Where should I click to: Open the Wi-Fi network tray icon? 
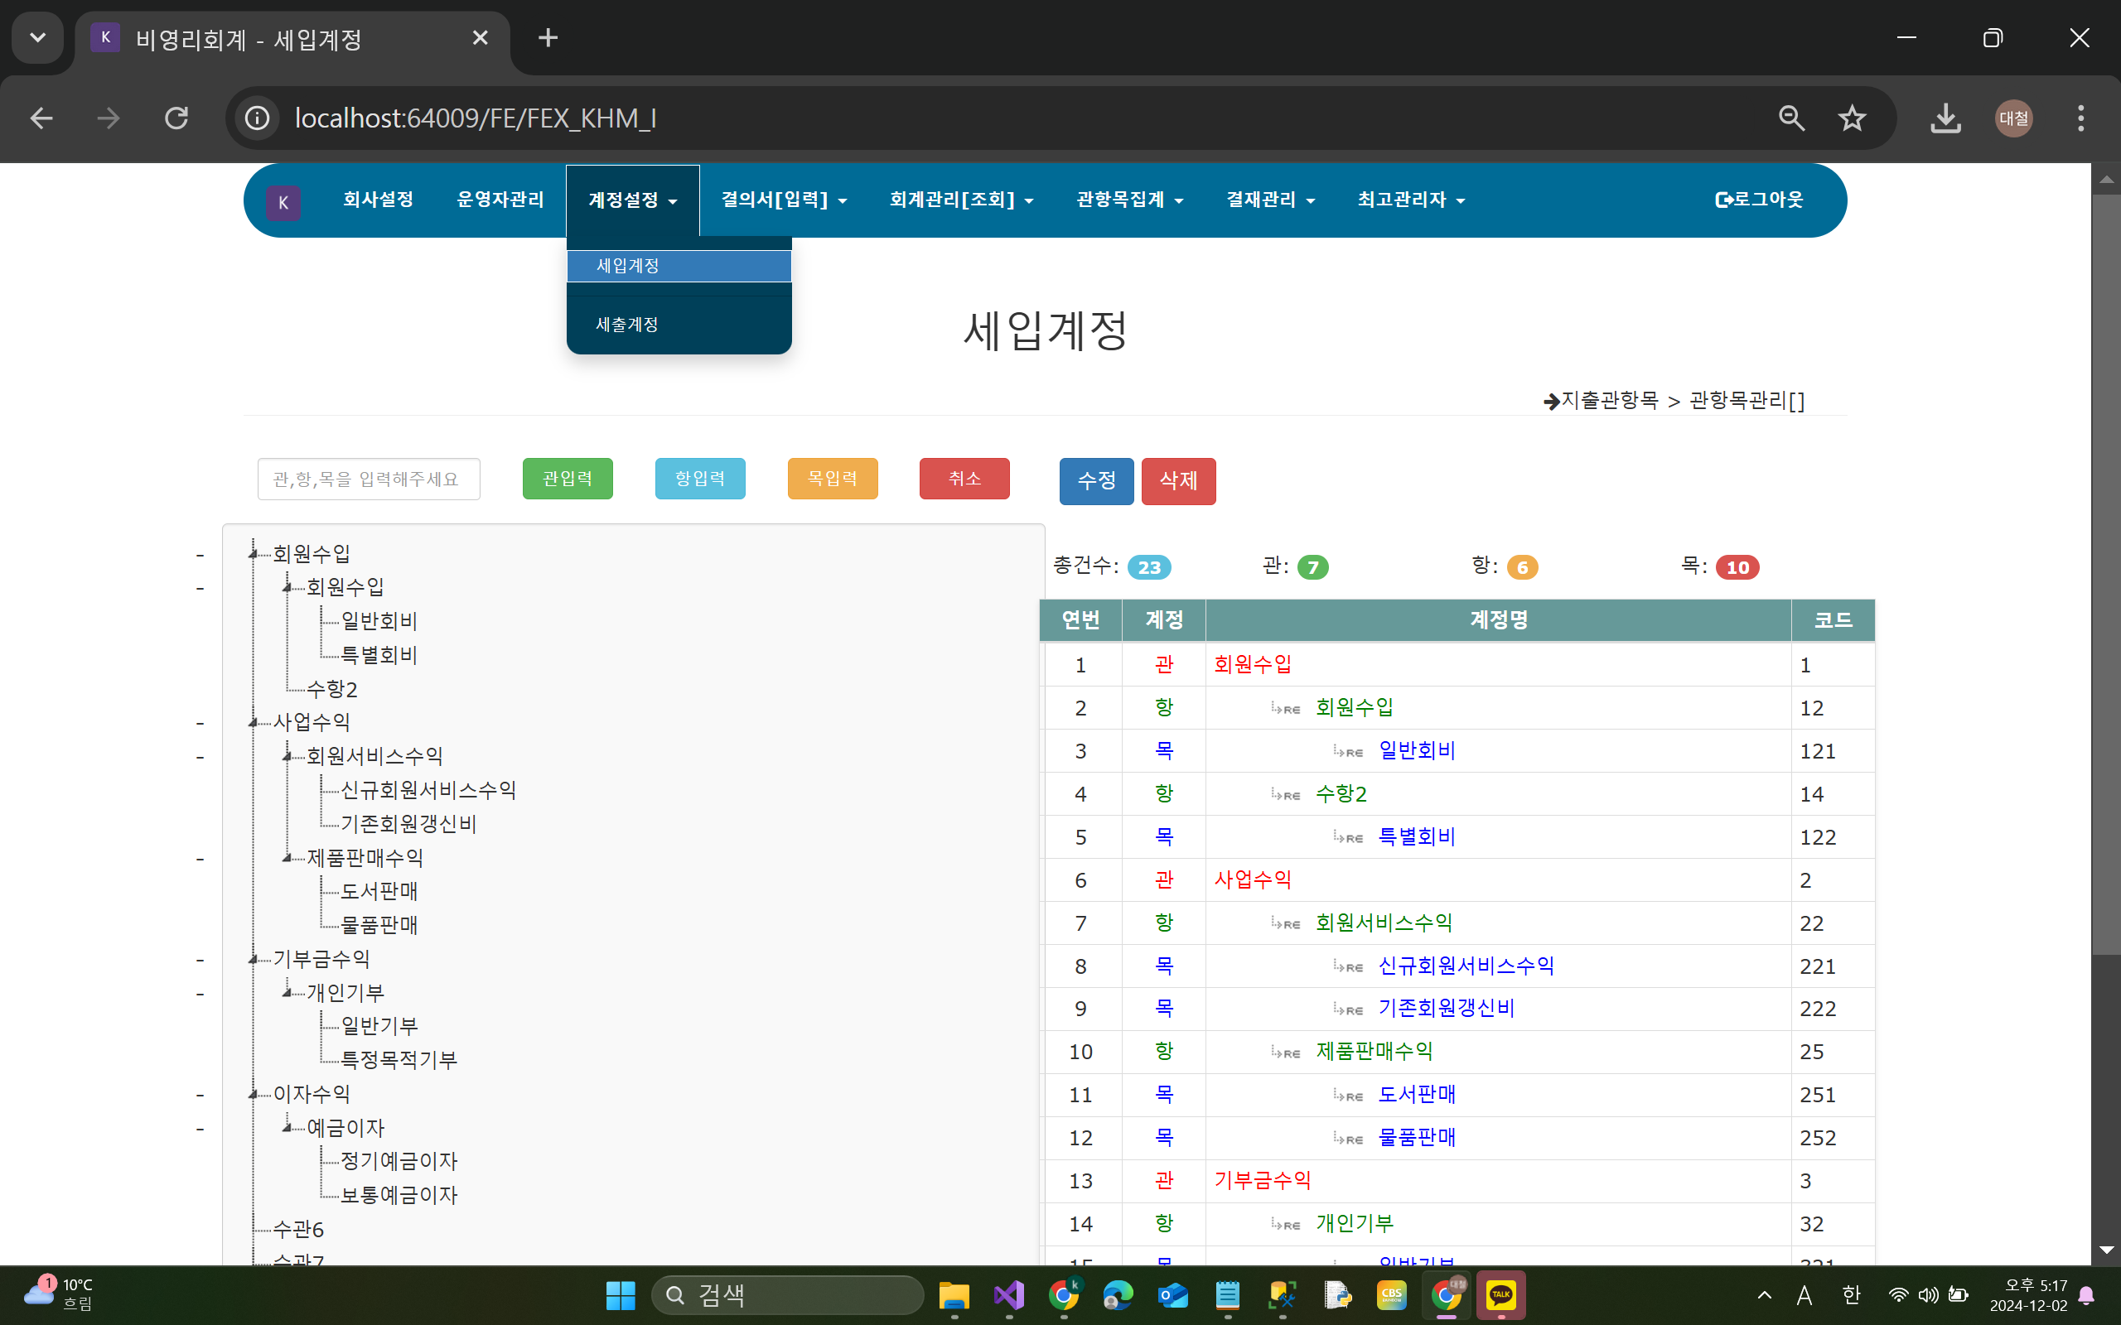click(x=1897, y=1295)
